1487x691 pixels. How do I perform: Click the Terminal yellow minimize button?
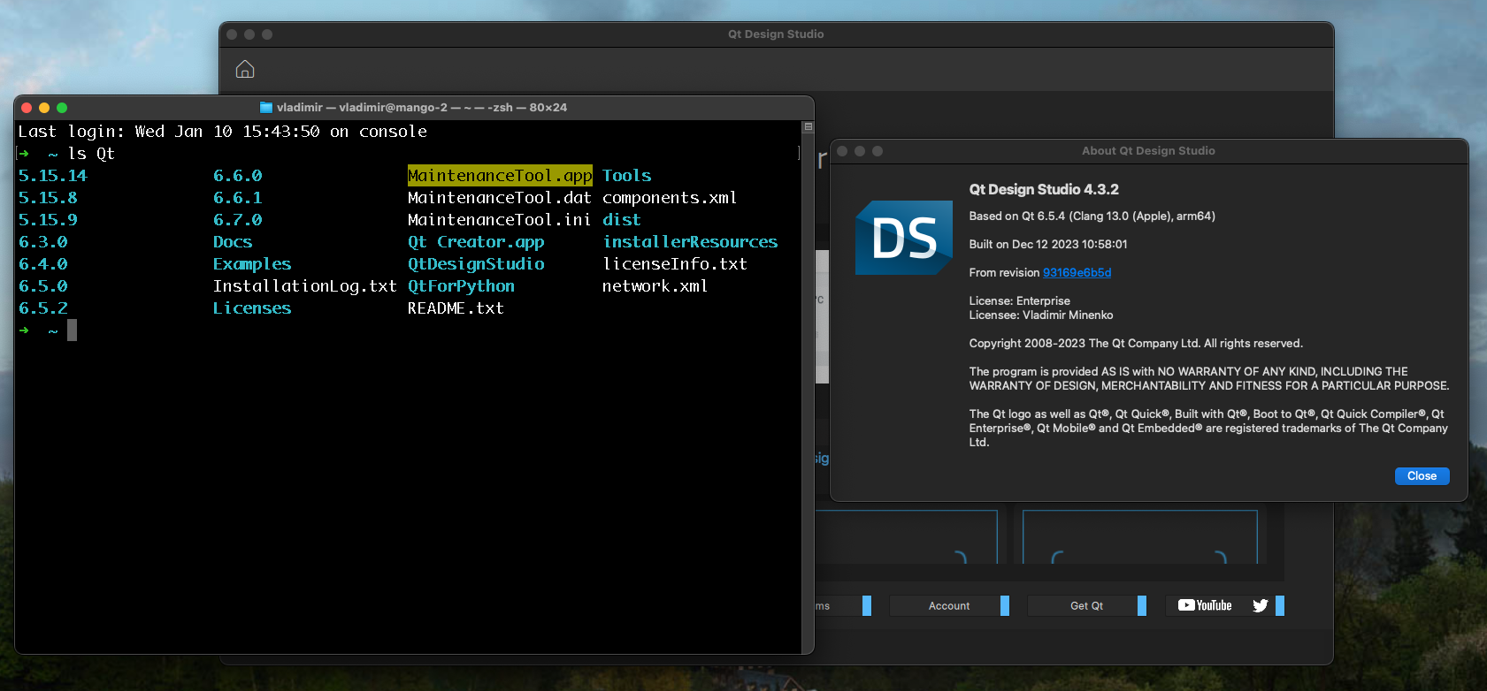pyautogui.click(x=44, y=108)
